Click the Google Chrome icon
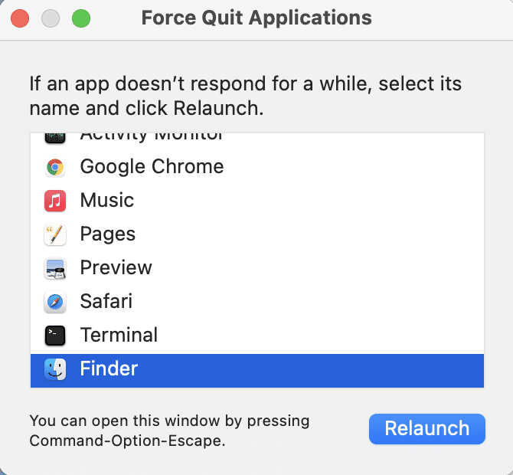This screenshot has height=475, width=513. tap(55, 167)
